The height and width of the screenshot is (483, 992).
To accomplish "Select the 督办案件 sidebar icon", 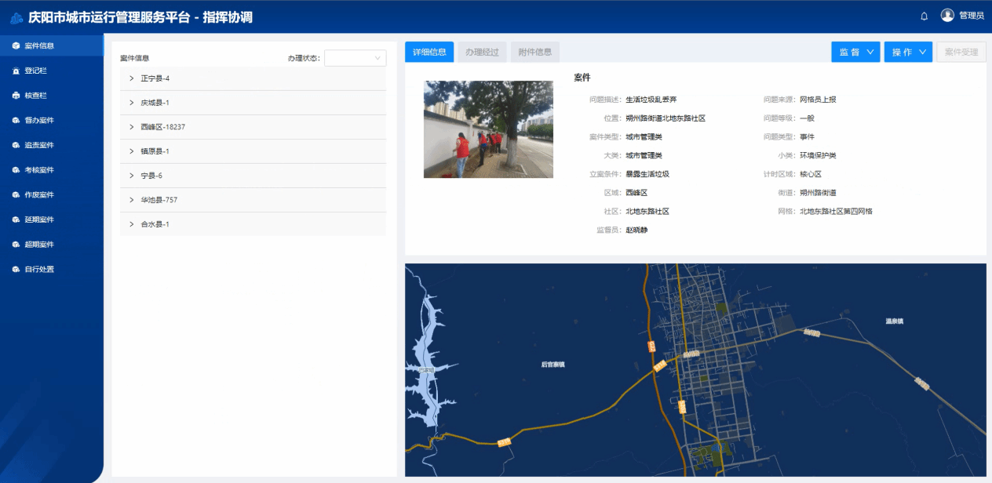I will pyautogui.click(x=16, y=121).
